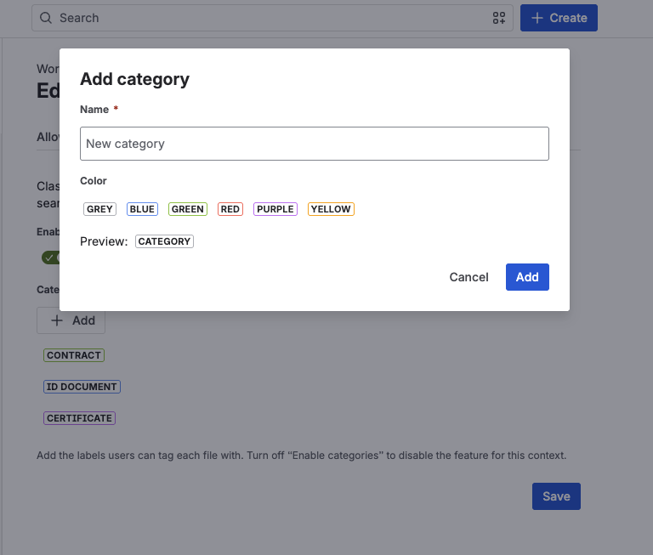Image resolution: width=653 pixels, height=555 pixels.
Task: Toggle the Enable categories switch
Action: (x=51, y=258)
